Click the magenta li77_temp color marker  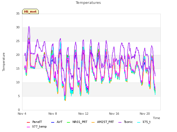tap(28, 127)
